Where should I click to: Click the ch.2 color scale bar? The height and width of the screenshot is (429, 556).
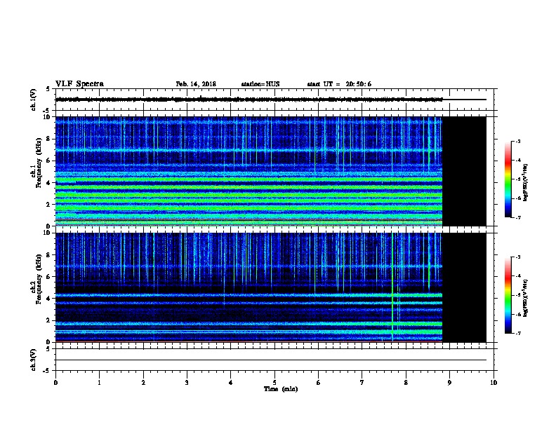508,295
